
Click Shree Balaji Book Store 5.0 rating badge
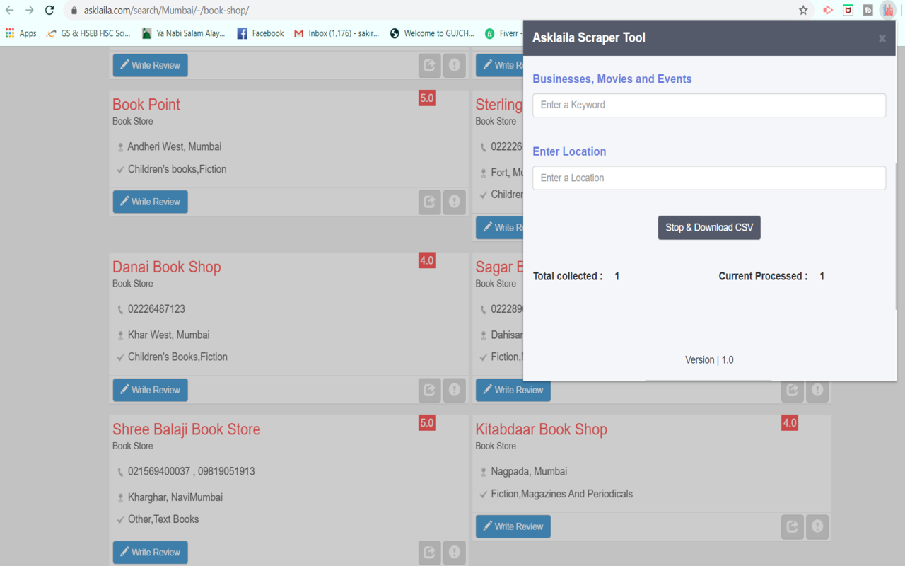point(427,423)
